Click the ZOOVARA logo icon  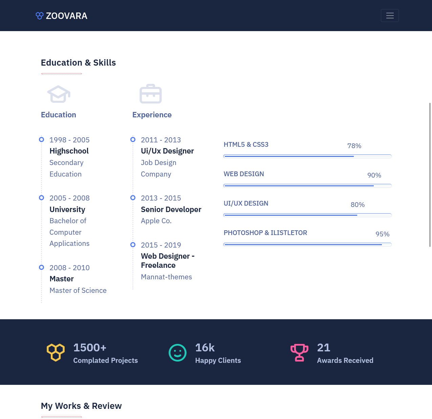point(39,16)
